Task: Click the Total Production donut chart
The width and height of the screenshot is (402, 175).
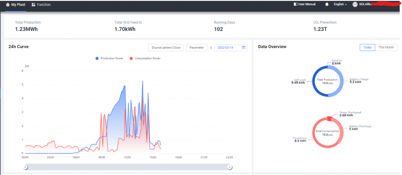Action: pyautogui.click(x=327, y=81)
